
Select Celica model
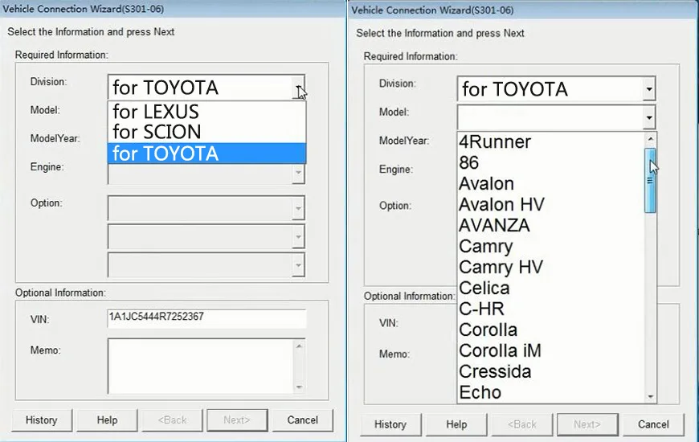(x=551, y=289)
